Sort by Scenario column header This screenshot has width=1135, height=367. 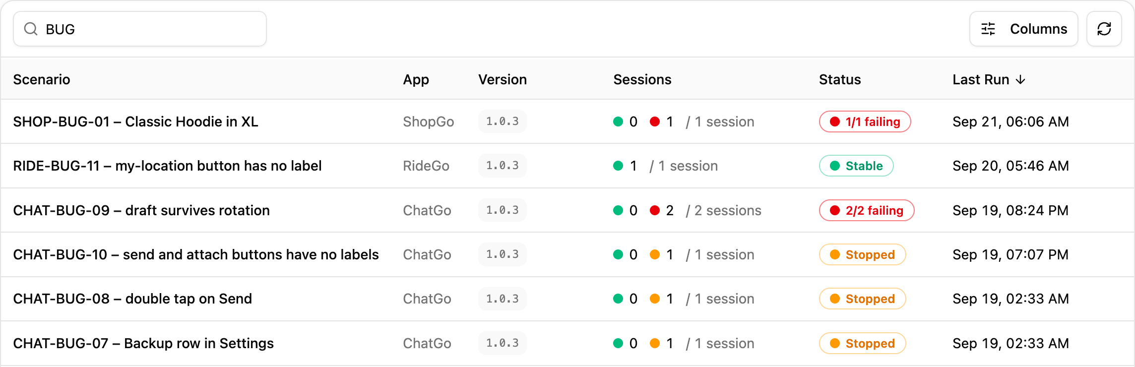coord(42,79)
